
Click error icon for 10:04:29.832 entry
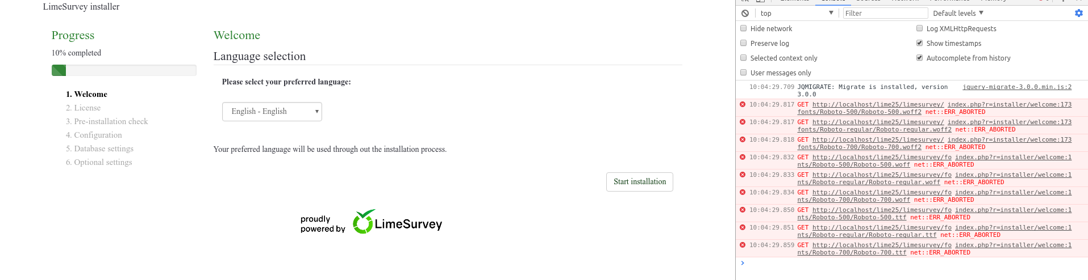743,157
